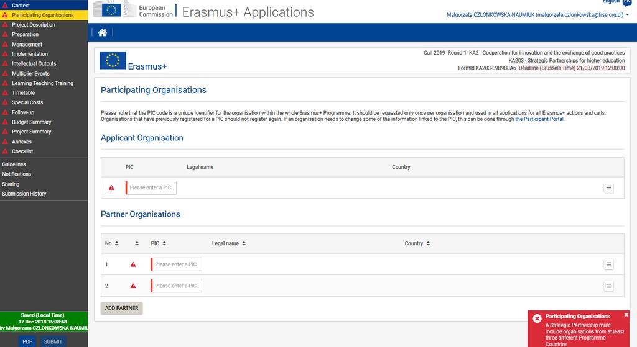637x347 pixels.
Task: Navigate to Implementation section
Action: pyautogui.click(x=30, y=54)
